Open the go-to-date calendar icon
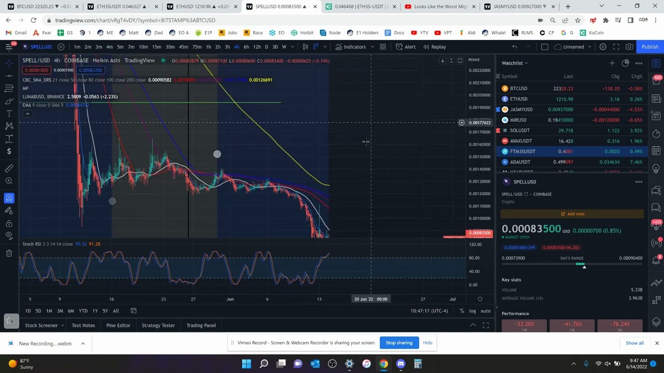664x373 pixels. [133, 311]
